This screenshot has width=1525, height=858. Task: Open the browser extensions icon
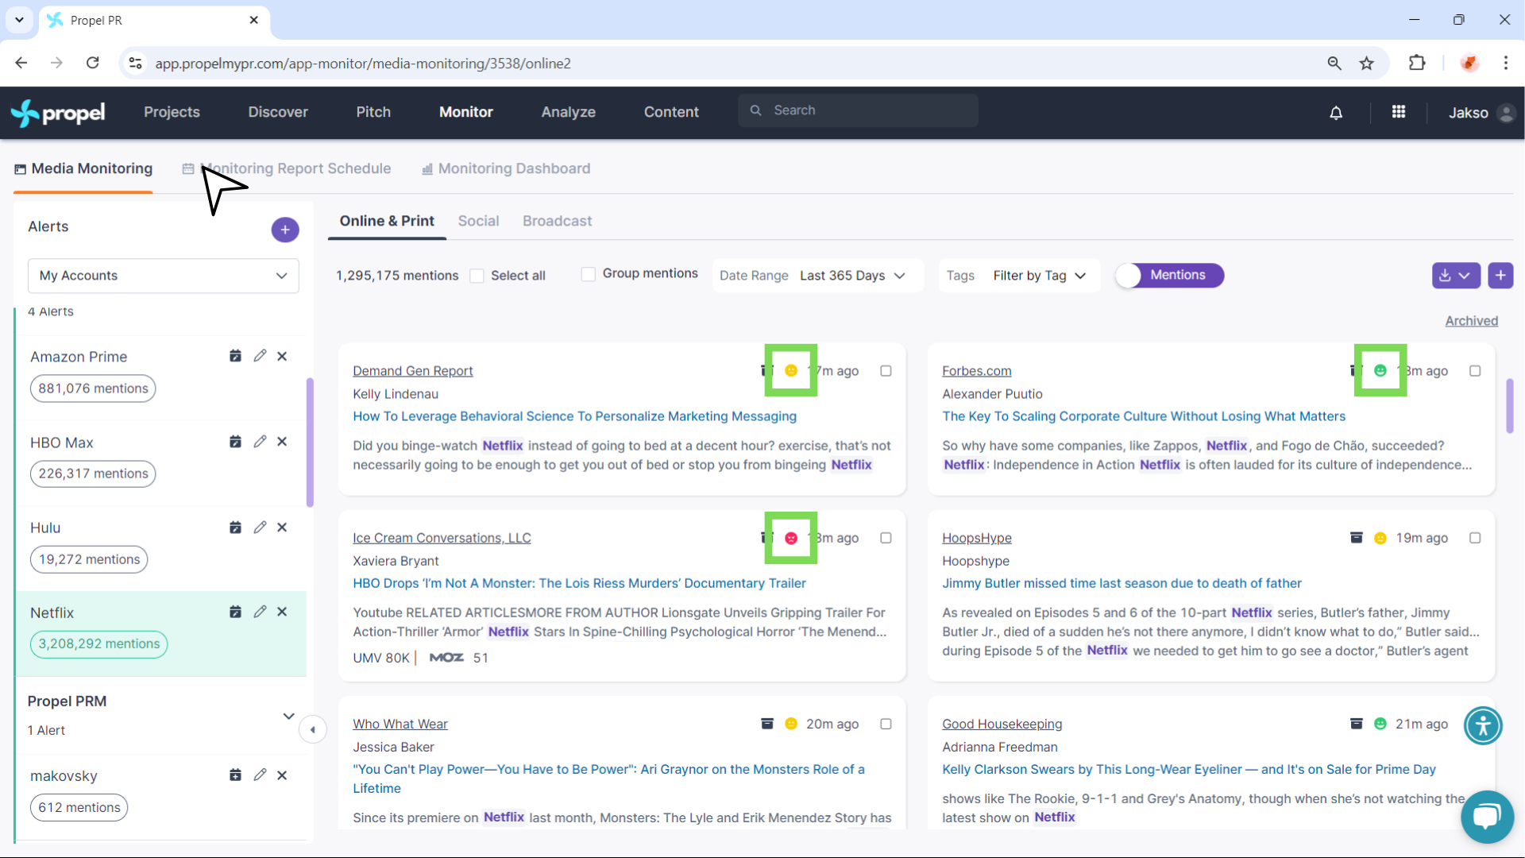pos(1417,63)
